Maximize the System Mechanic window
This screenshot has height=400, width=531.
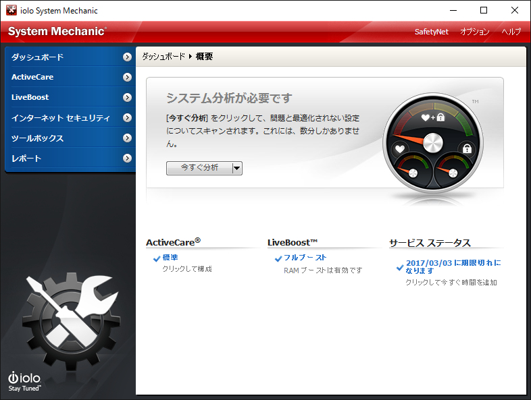pyautogui.click(x=484, y=11)
